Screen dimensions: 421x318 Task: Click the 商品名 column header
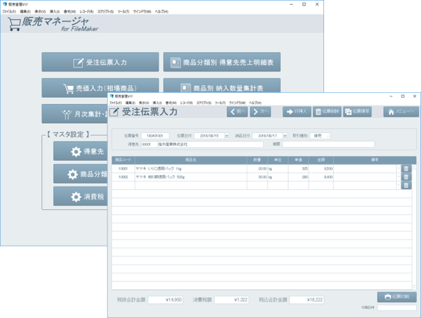click(x=190, y=160)
